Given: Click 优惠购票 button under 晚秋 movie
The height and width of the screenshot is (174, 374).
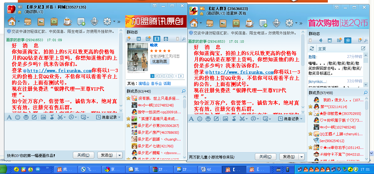Looking at the screenshot, I should (160, 62).
